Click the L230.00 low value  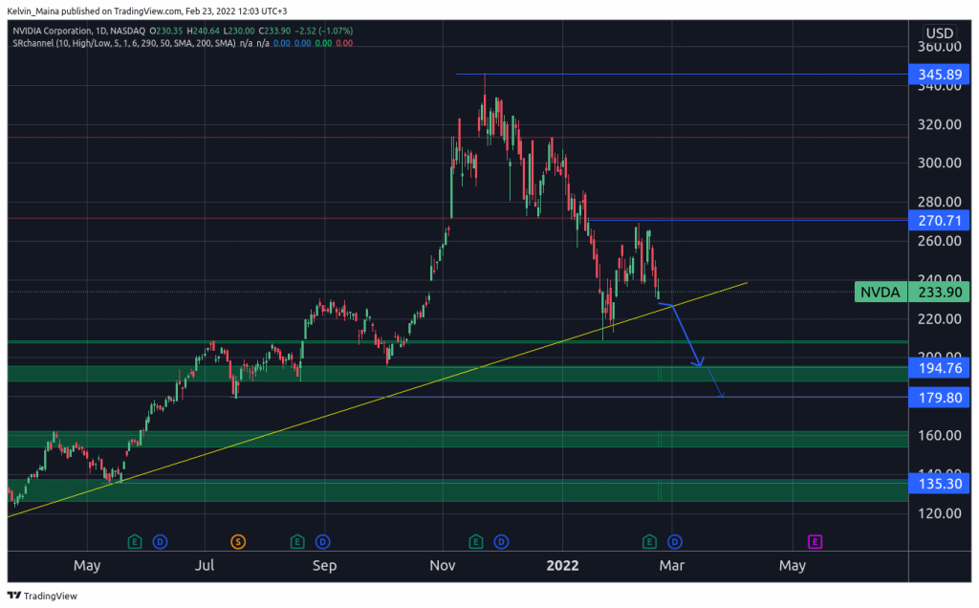point(238,31)
